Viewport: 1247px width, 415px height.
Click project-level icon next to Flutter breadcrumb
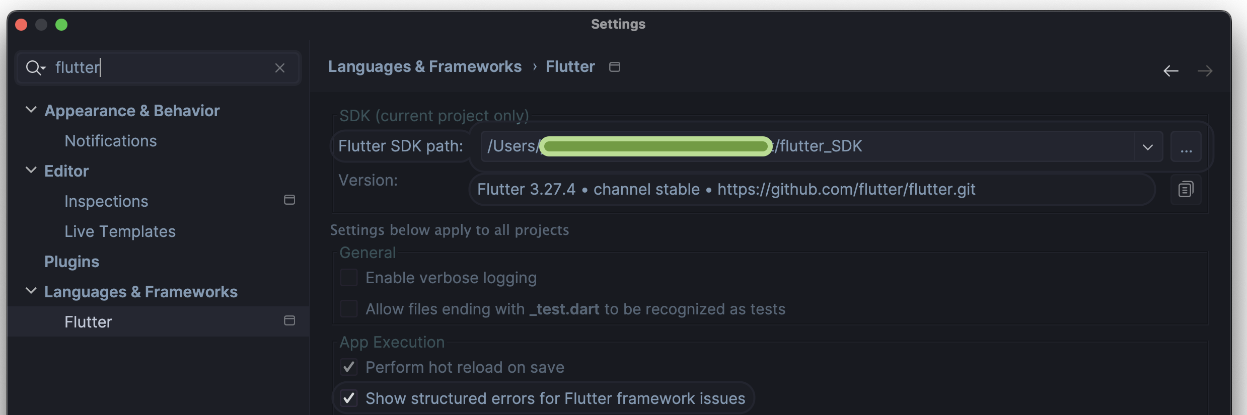click(x=615, y=67)
